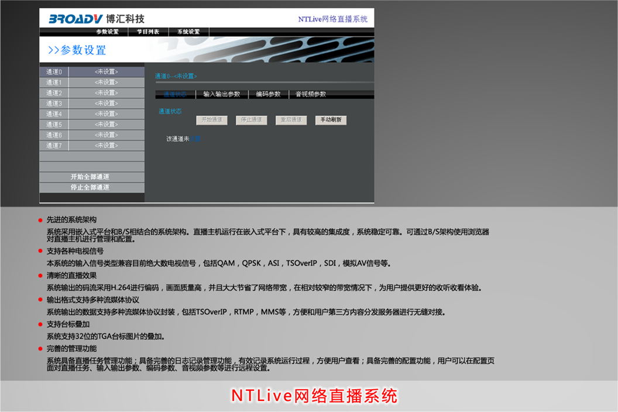Open the 系统设置 menu
The height and width of the screenshot is (412, 618).
click(188, 32)
